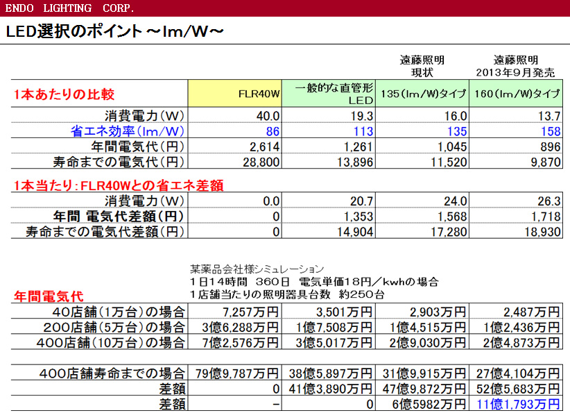Click the value 1,261 cell
Image resolution: width=570 pixels, height=413 pixels.
[359, 146]
